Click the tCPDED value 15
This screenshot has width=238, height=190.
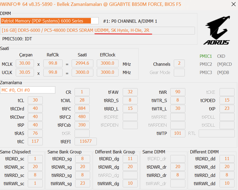(x=227, y=100)
